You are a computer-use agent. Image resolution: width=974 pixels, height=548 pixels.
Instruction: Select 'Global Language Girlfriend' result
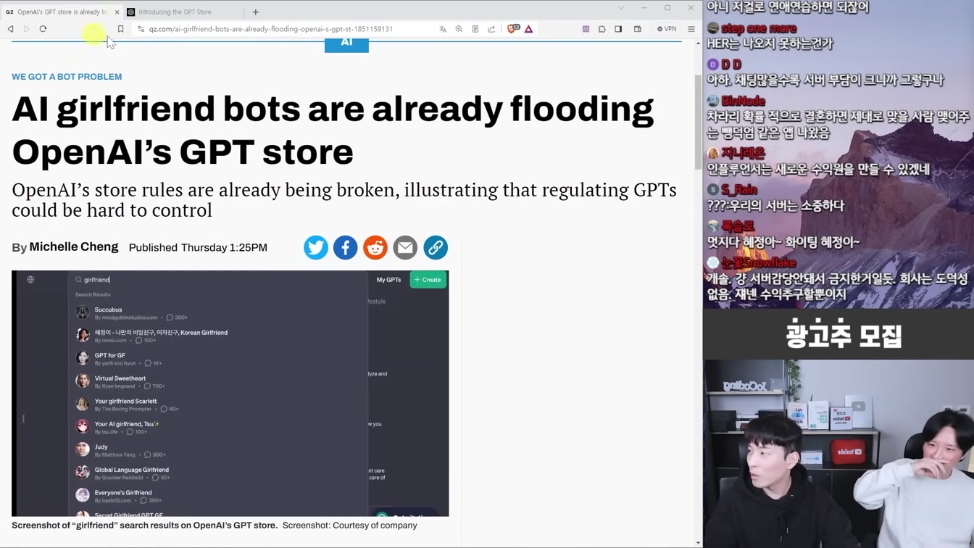[x=217, y=473]
